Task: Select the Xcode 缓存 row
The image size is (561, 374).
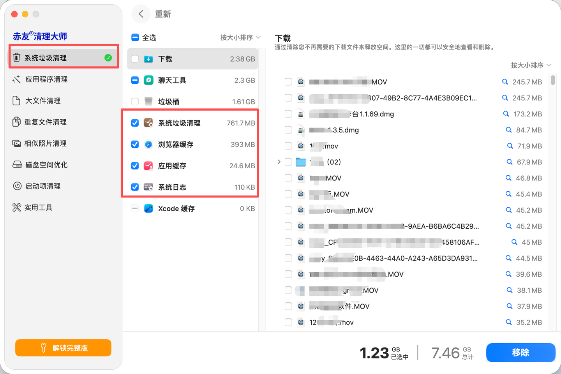Action: 193,209
